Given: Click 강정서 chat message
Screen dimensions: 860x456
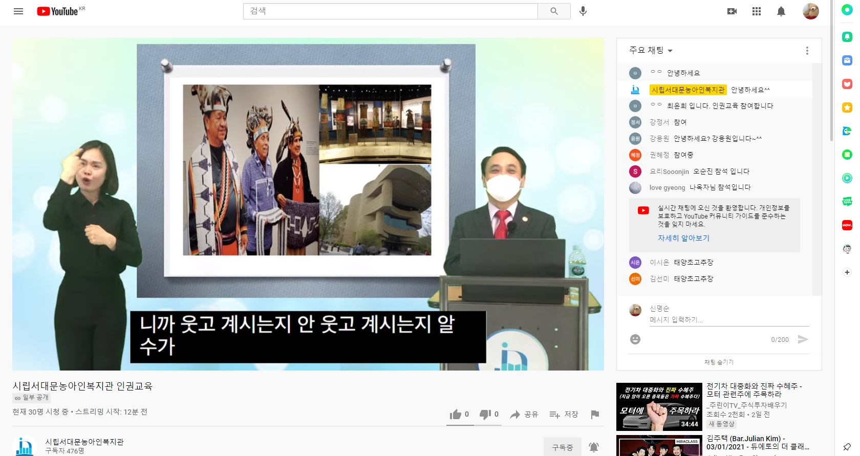Looking at the screenshot, I should click(715, 122).
